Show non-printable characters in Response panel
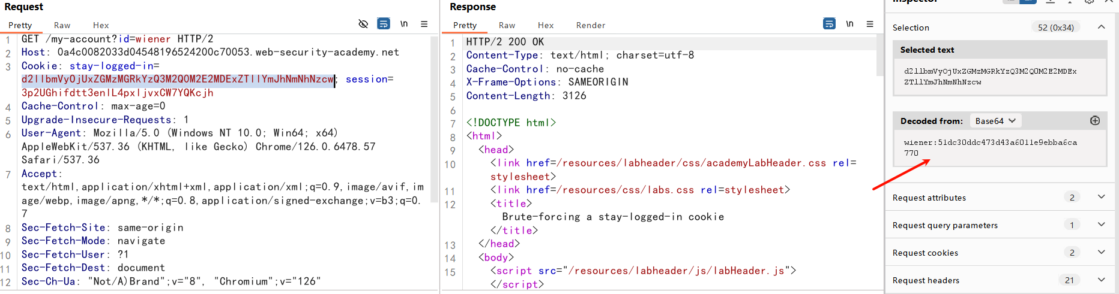The width and height of the screenshot is (1119, 294). (849, 24)
